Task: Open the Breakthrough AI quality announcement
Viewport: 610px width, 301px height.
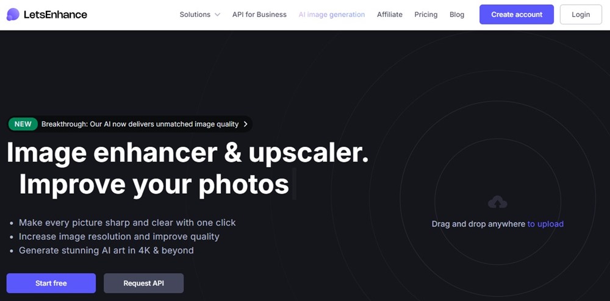Action: [140, 124]
